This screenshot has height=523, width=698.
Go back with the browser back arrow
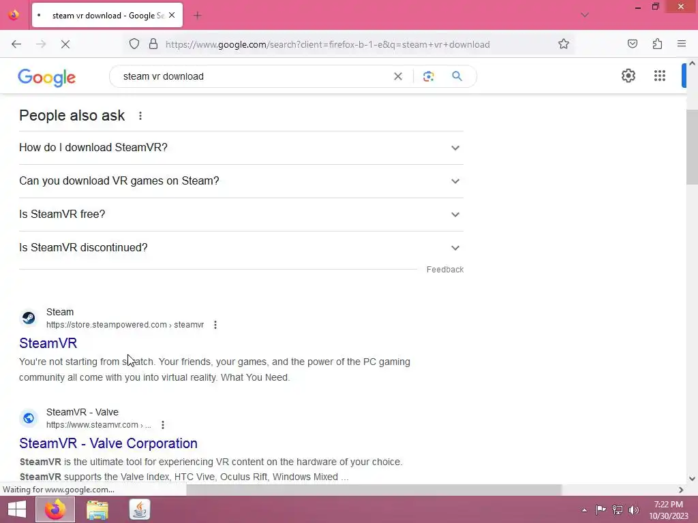coord(16,44)
